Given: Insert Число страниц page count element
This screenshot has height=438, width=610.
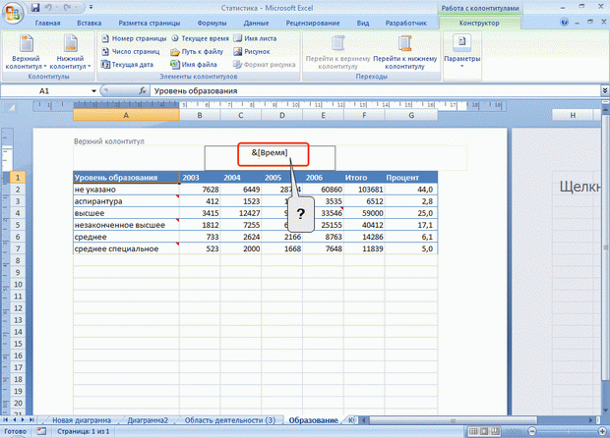Looking at the screenshot, I should tap(130, 51).
